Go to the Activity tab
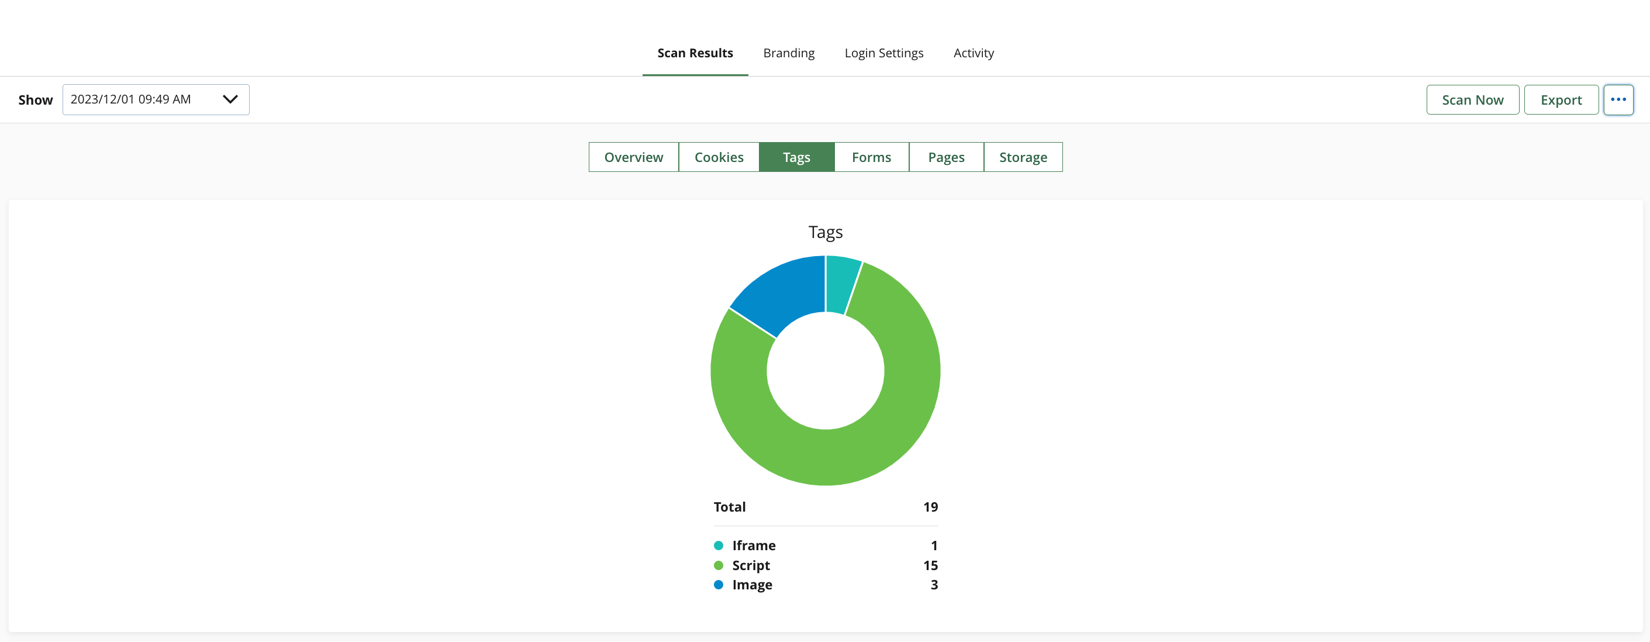This screenshot has width=1650, height=642. pos(973,53)
